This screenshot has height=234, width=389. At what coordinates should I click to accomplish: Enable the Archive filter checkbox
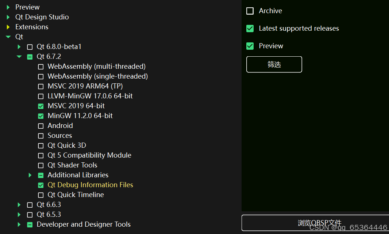tap(250, 11)
